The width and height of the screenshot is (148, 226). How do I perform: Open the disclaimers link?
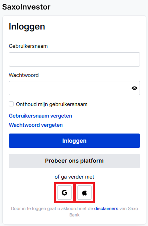point(106,208)
